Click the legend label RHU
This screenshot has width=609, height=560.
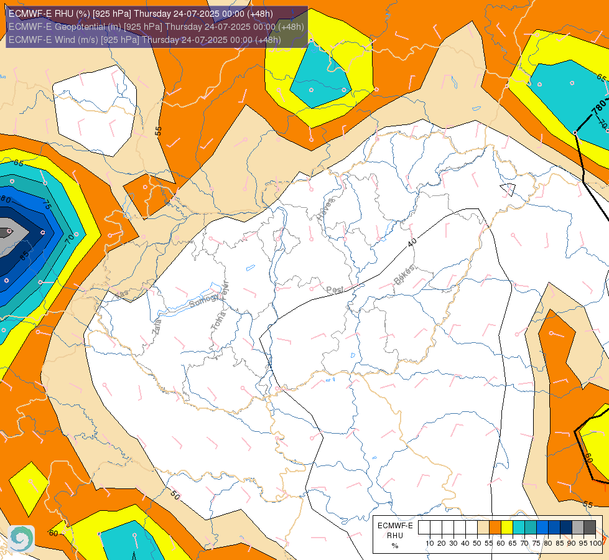click(395, 536)
